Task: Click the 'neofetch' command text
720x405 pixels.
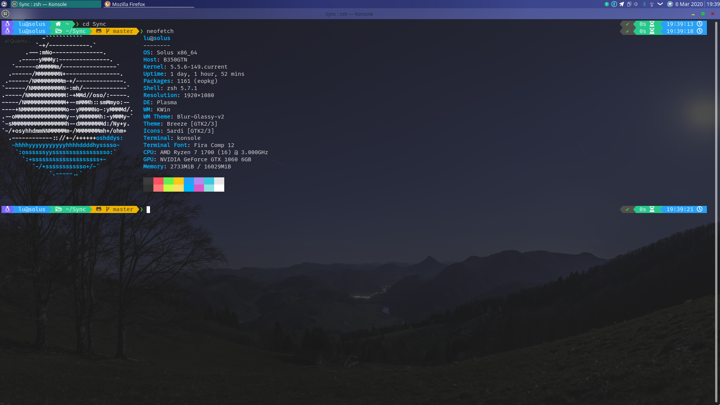Action: 160,31
